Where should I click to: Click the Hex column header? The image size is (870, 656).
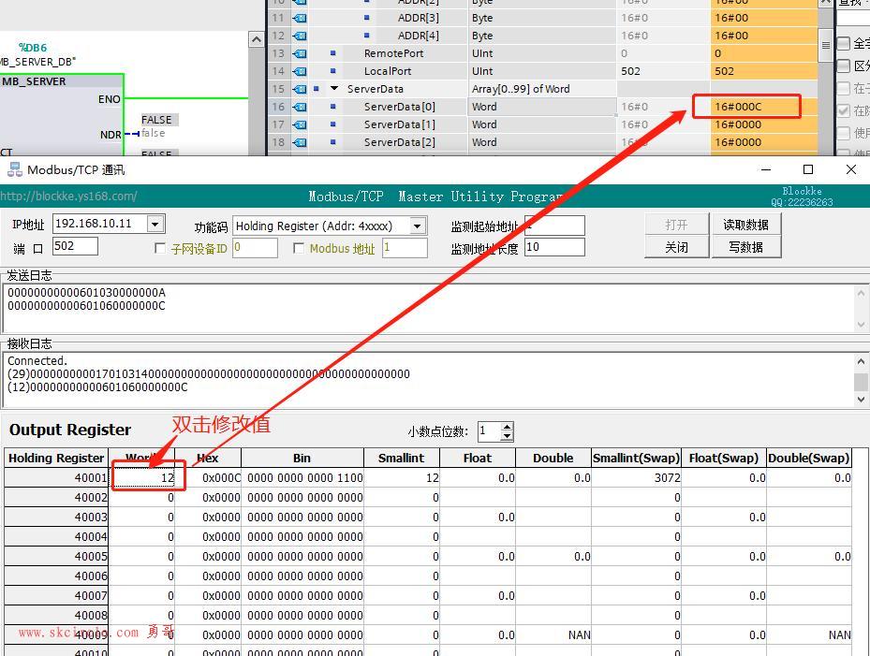point(208,458)
